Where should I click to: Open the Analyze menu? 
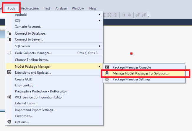click(x=61, y=8)
